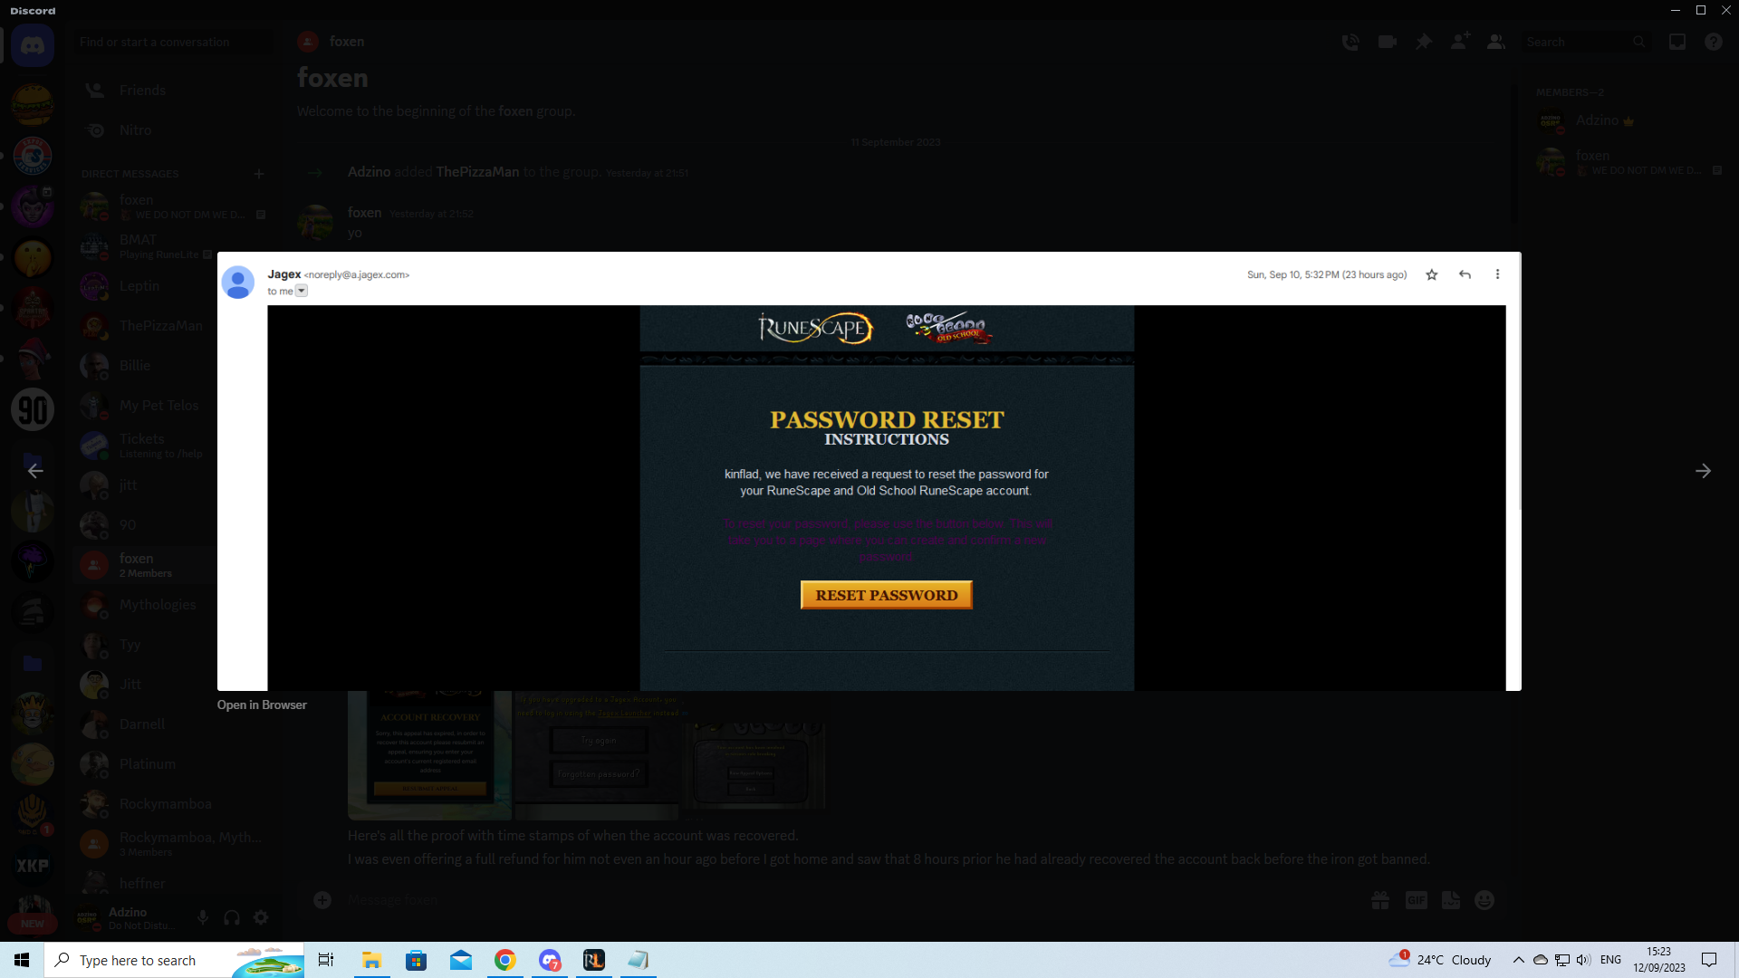Viewport: 1739px width, 978px height.
Task: Open the emoji picker
Action: [1484, 900]
